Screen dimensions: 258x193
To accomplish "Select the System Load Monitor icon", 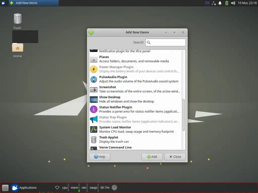I will 94,129.
